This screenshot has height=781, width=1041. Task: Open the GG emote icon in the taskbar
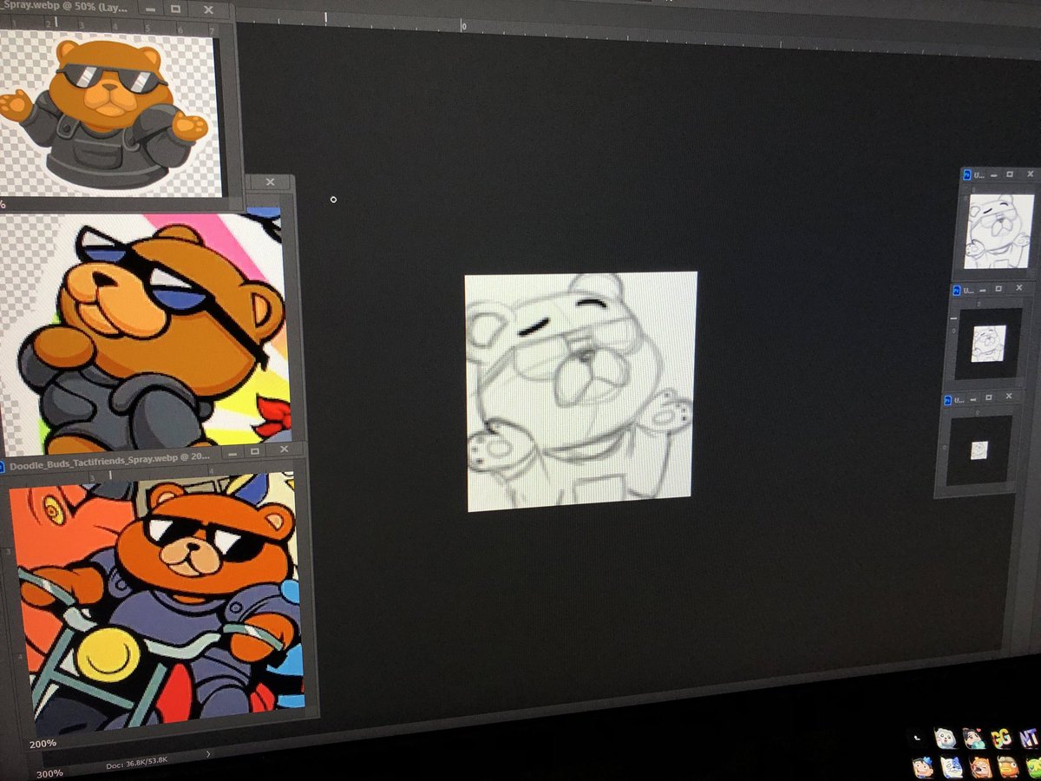tap(1002, 738)
